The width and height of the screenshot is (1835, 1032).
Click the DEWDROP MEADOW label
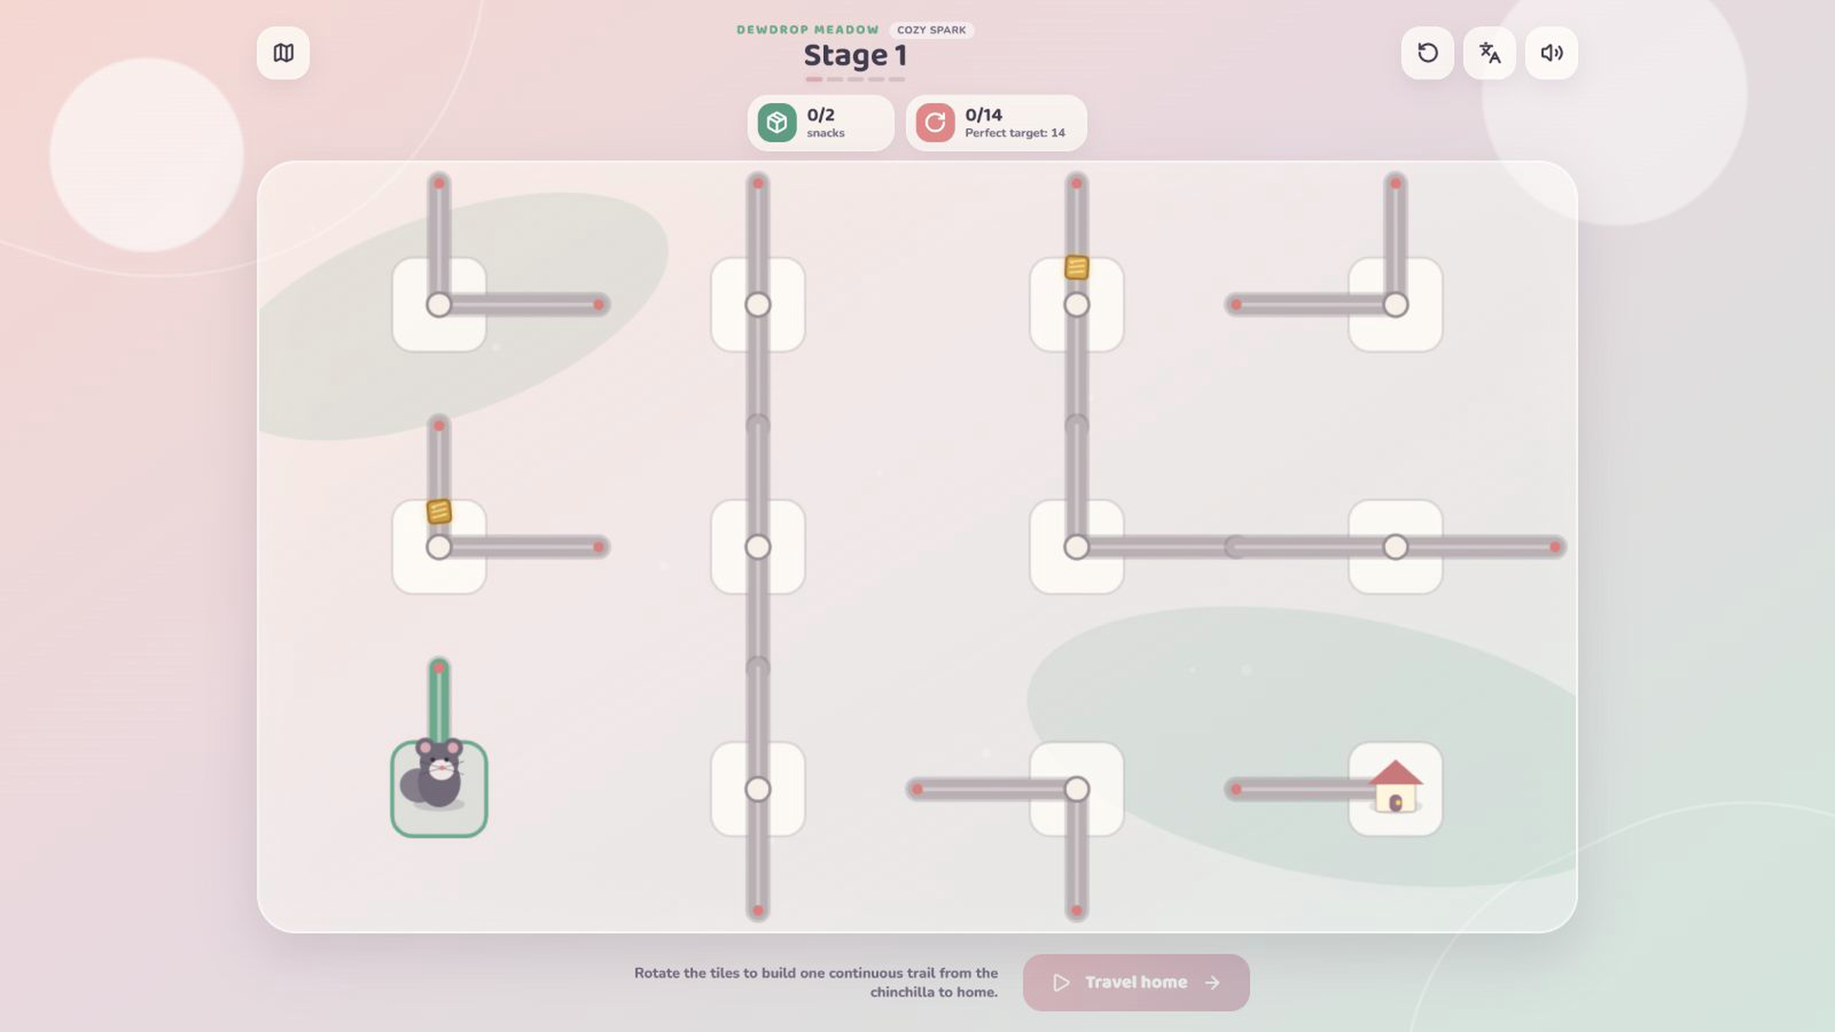808,30
